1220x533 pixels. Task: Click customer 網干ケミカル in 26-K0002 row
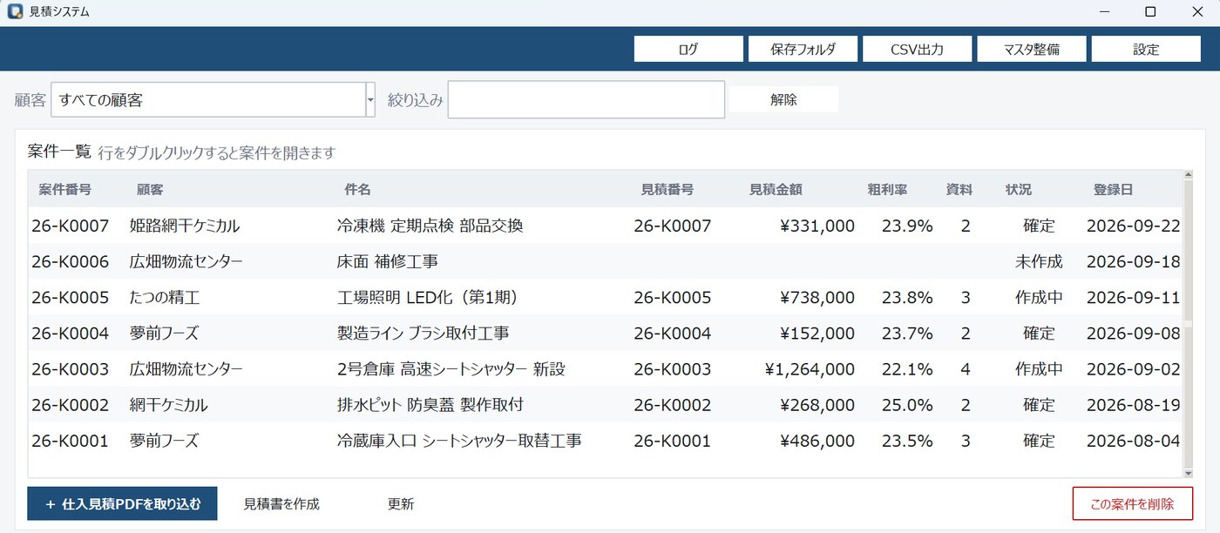pyautogui.click(x=169, y=404)
